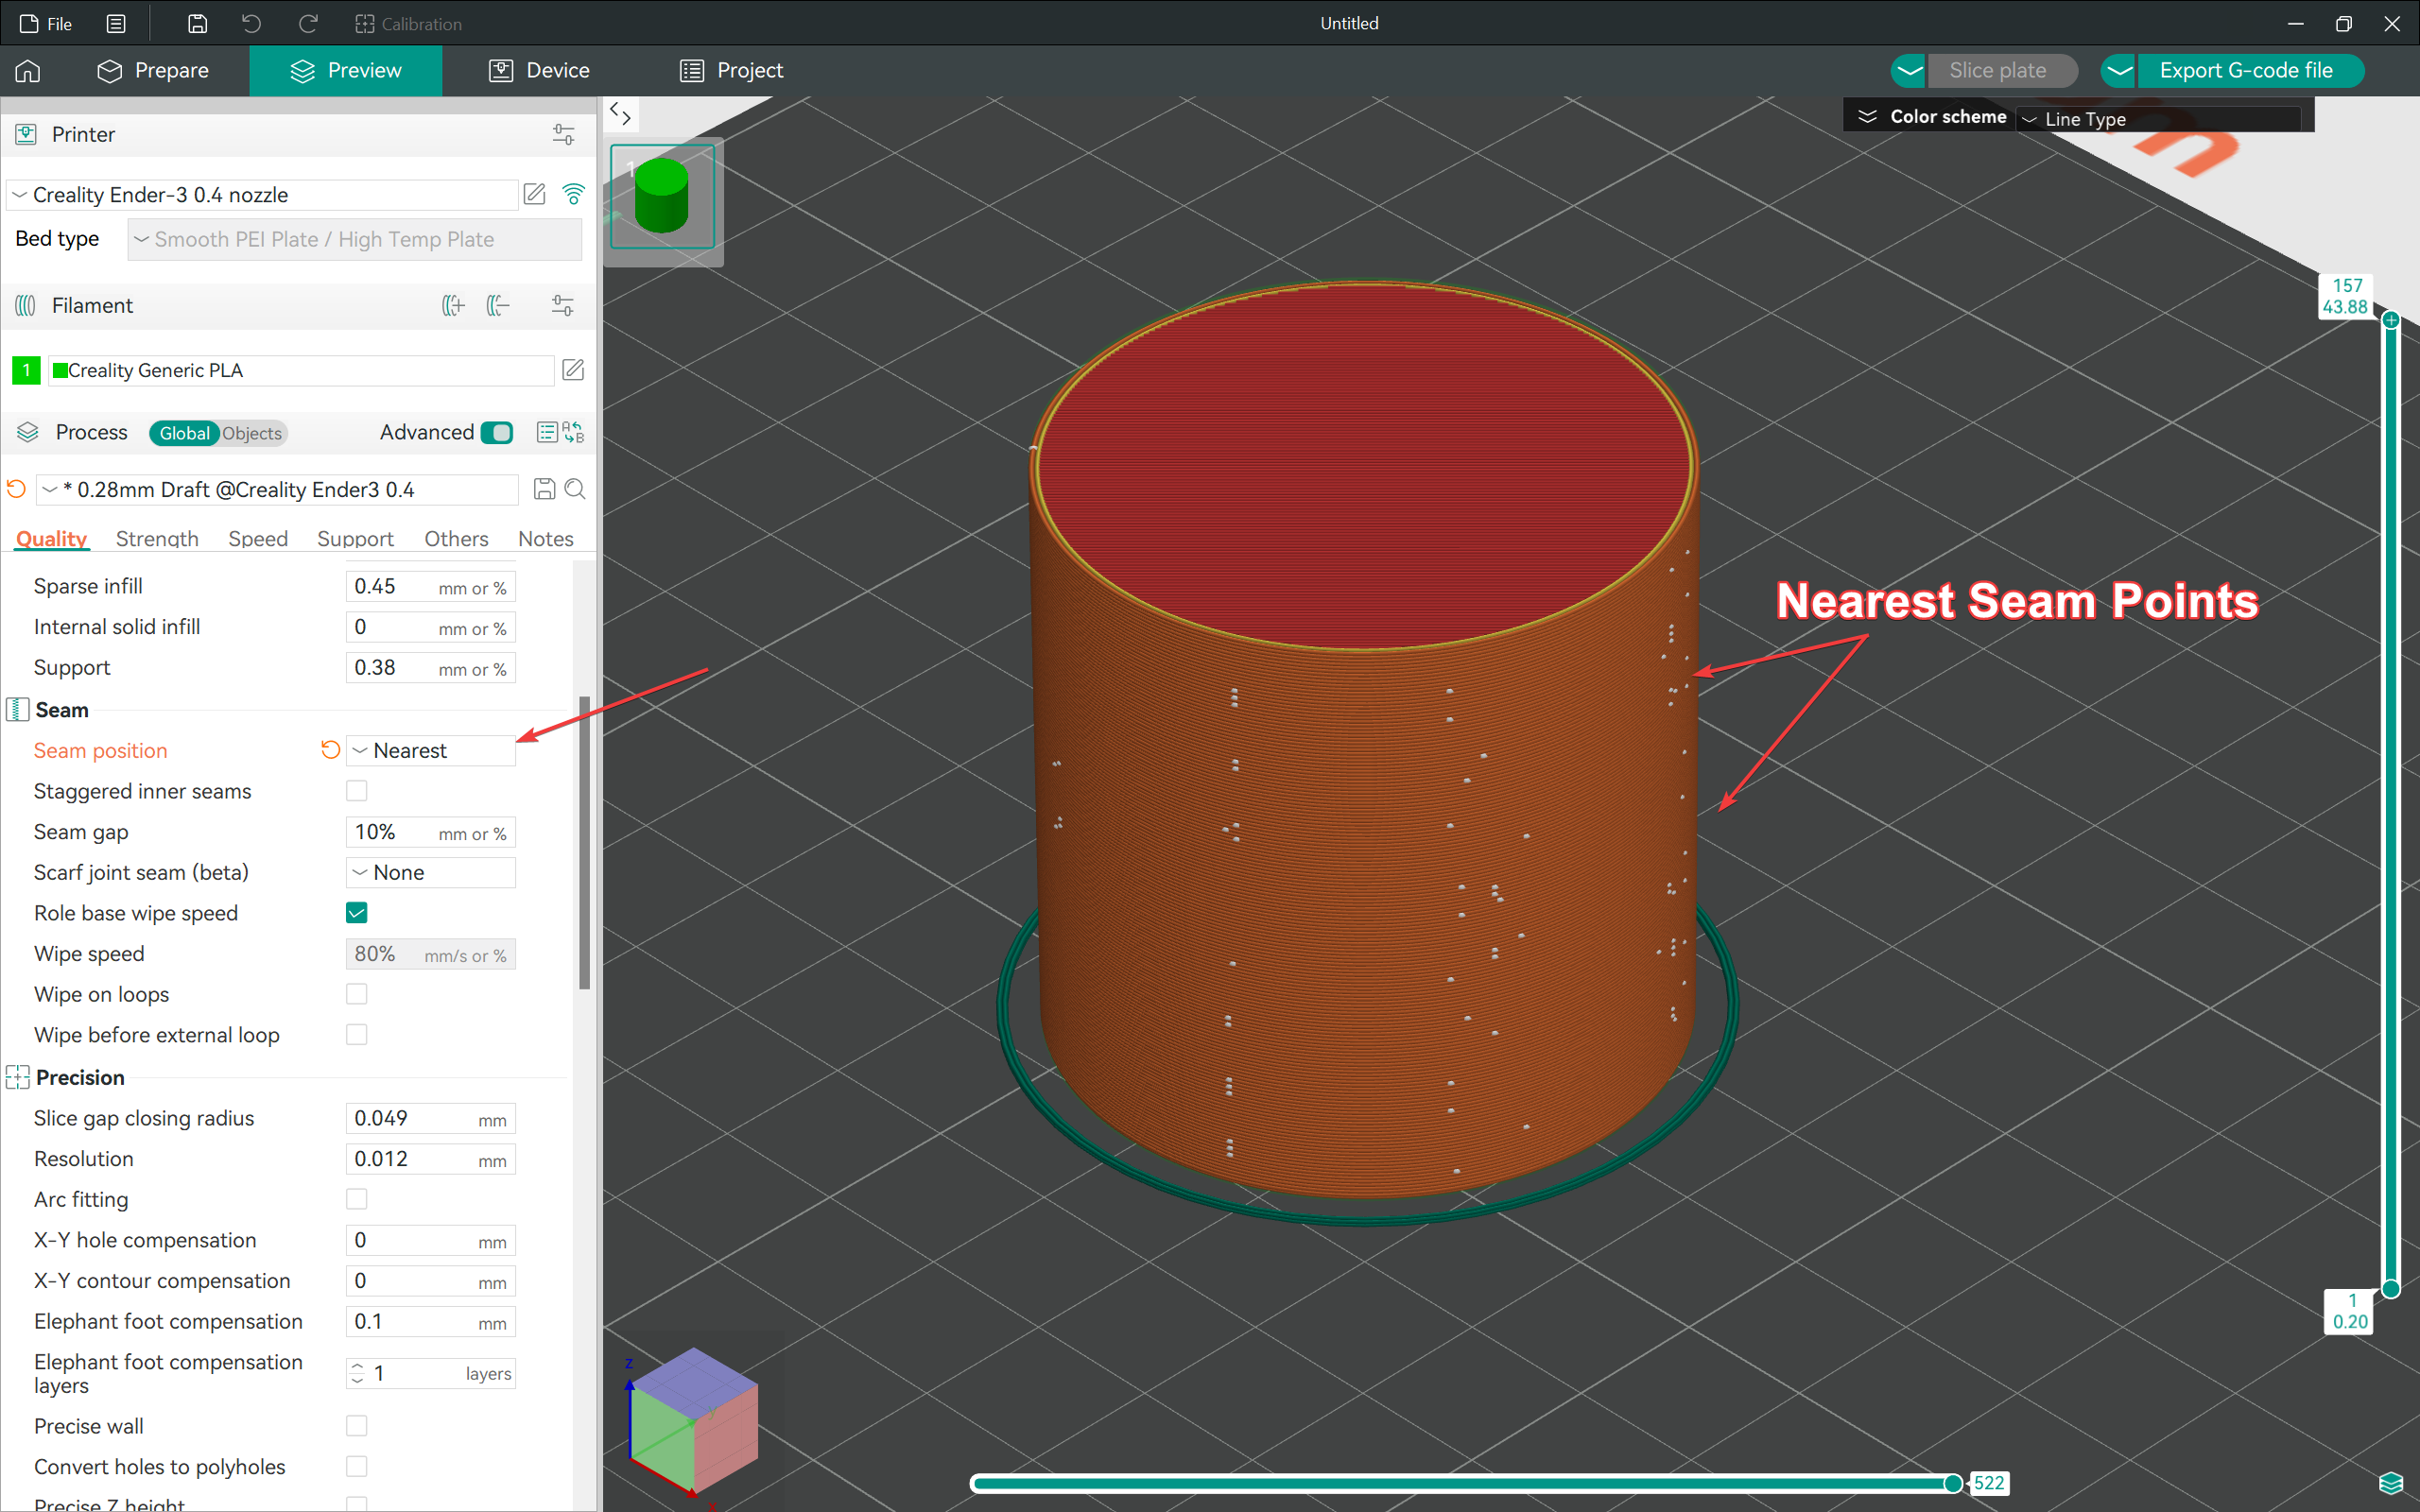Click Export G-code file button
The height and width of the screenshot is (1512, 2420).
(2249, 70)
